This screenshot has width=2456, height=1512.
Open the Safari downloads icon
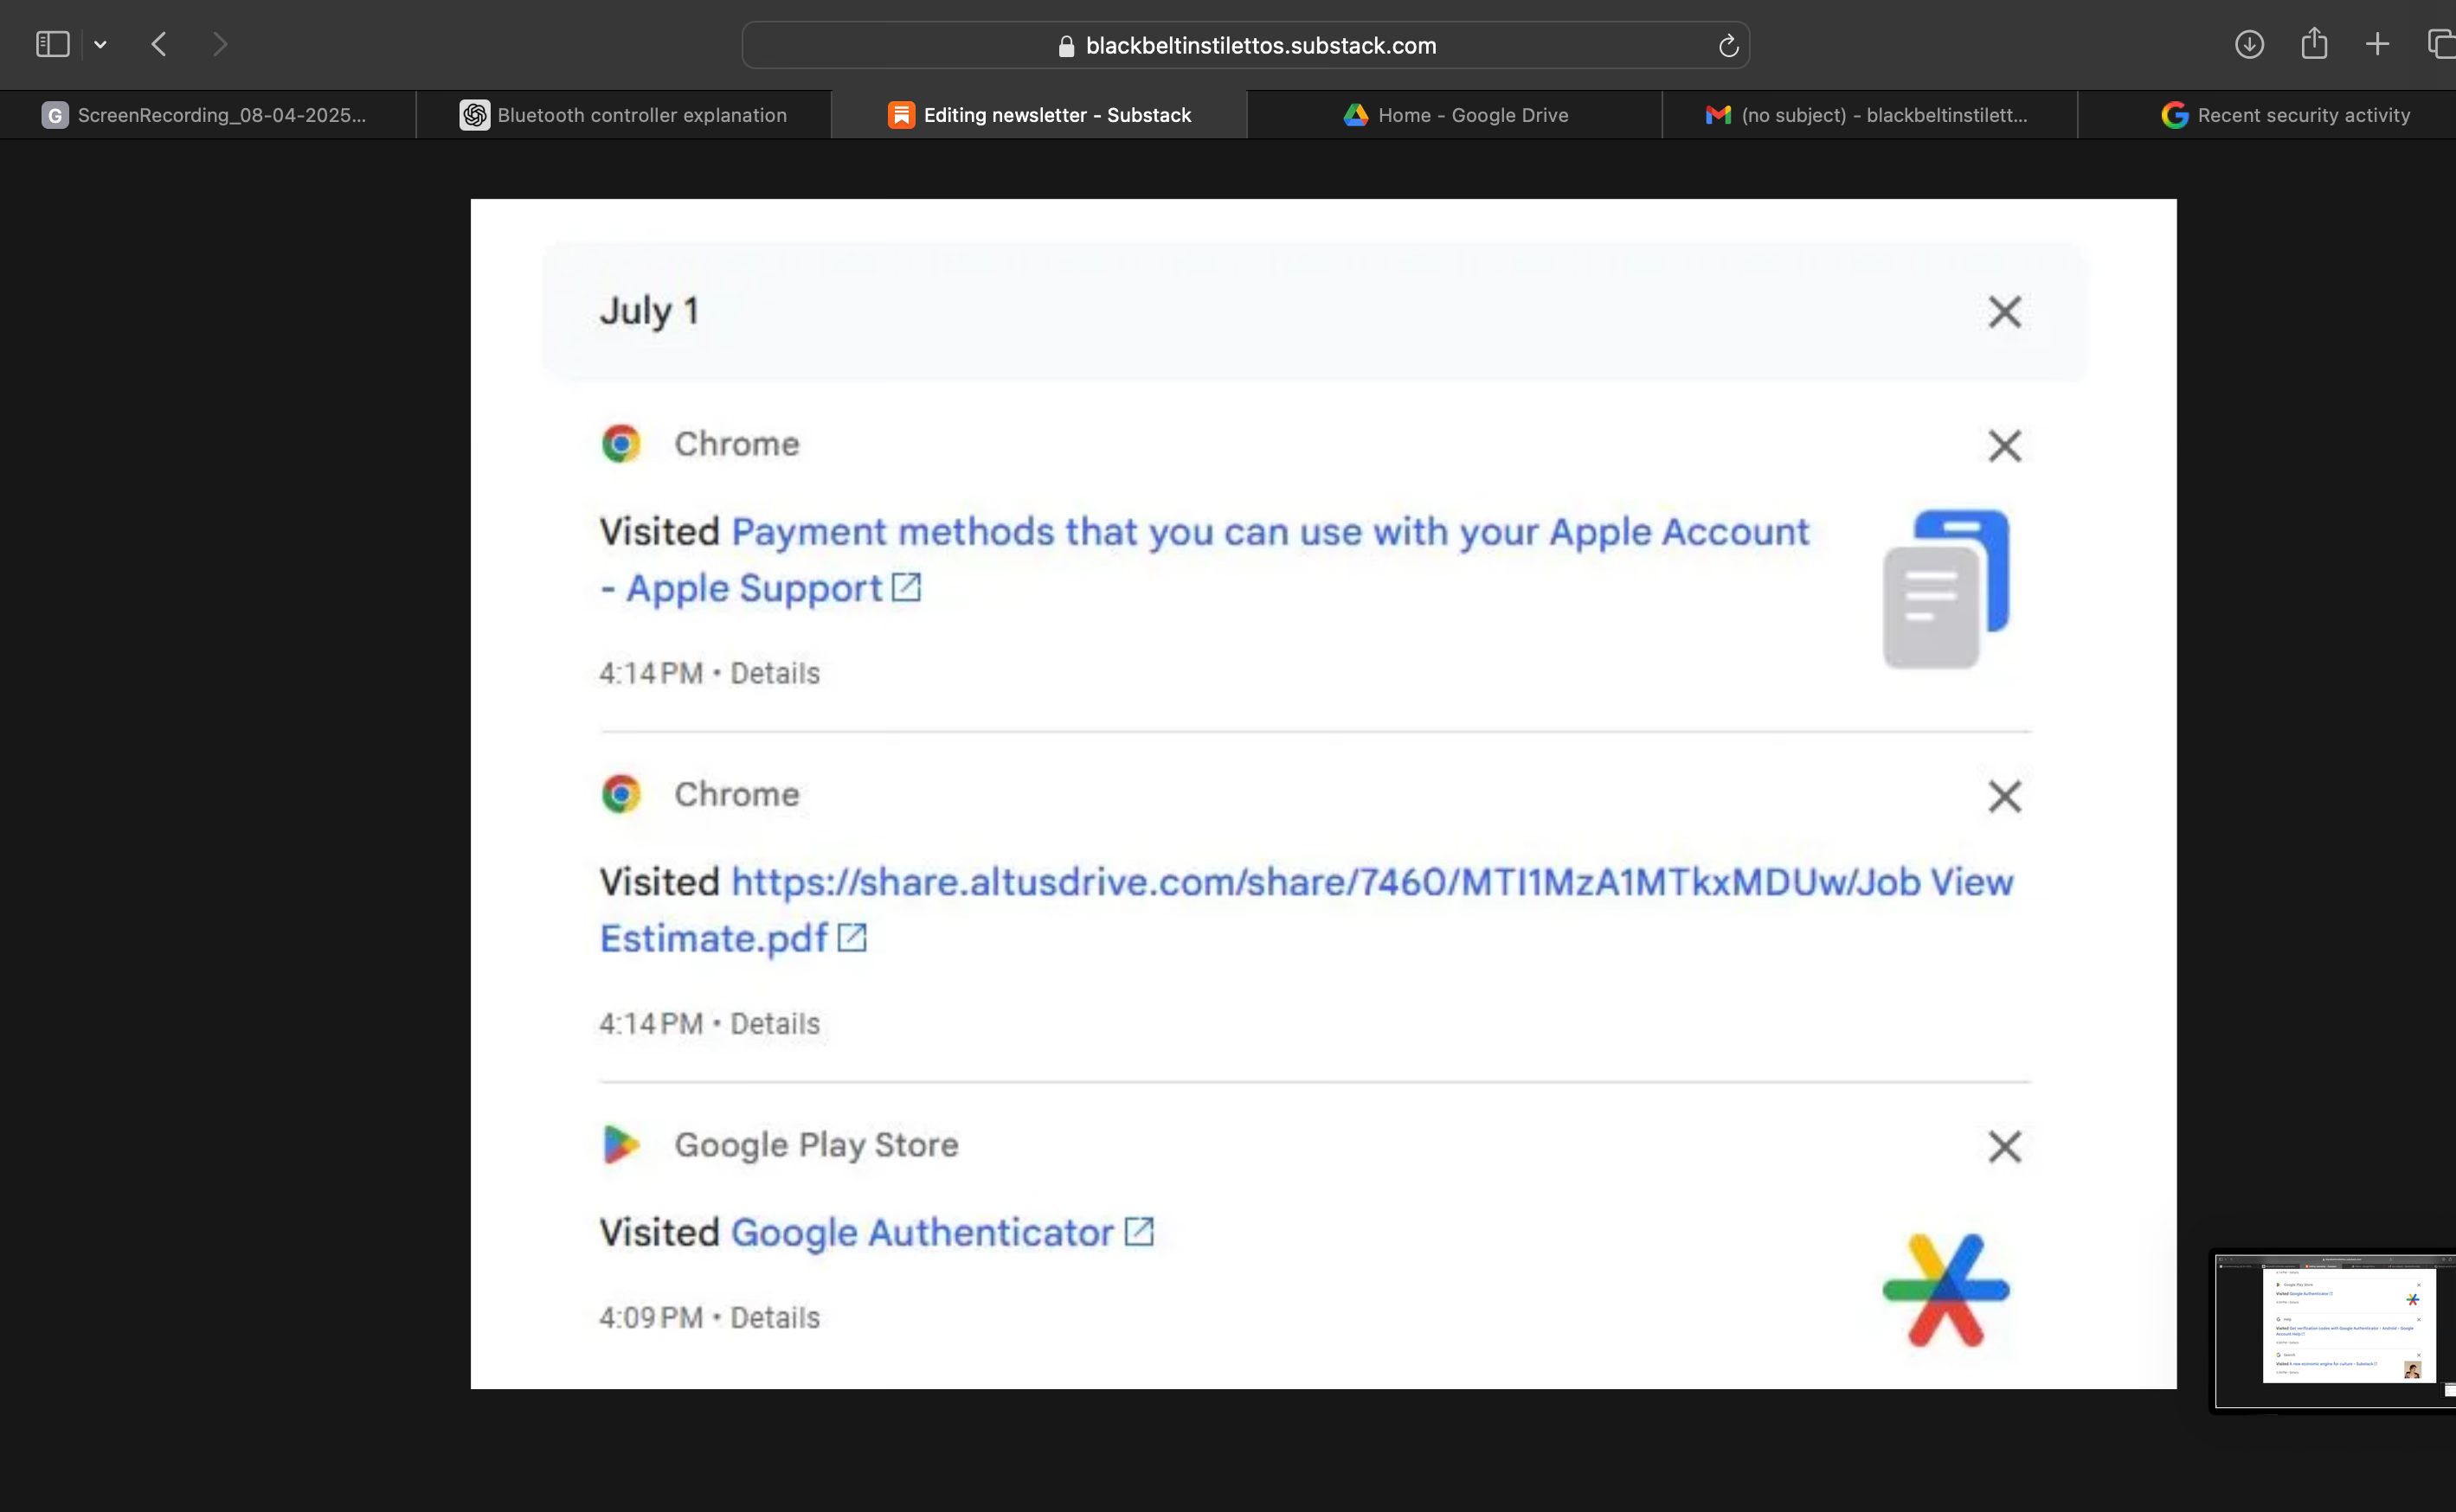(2249, 44)
